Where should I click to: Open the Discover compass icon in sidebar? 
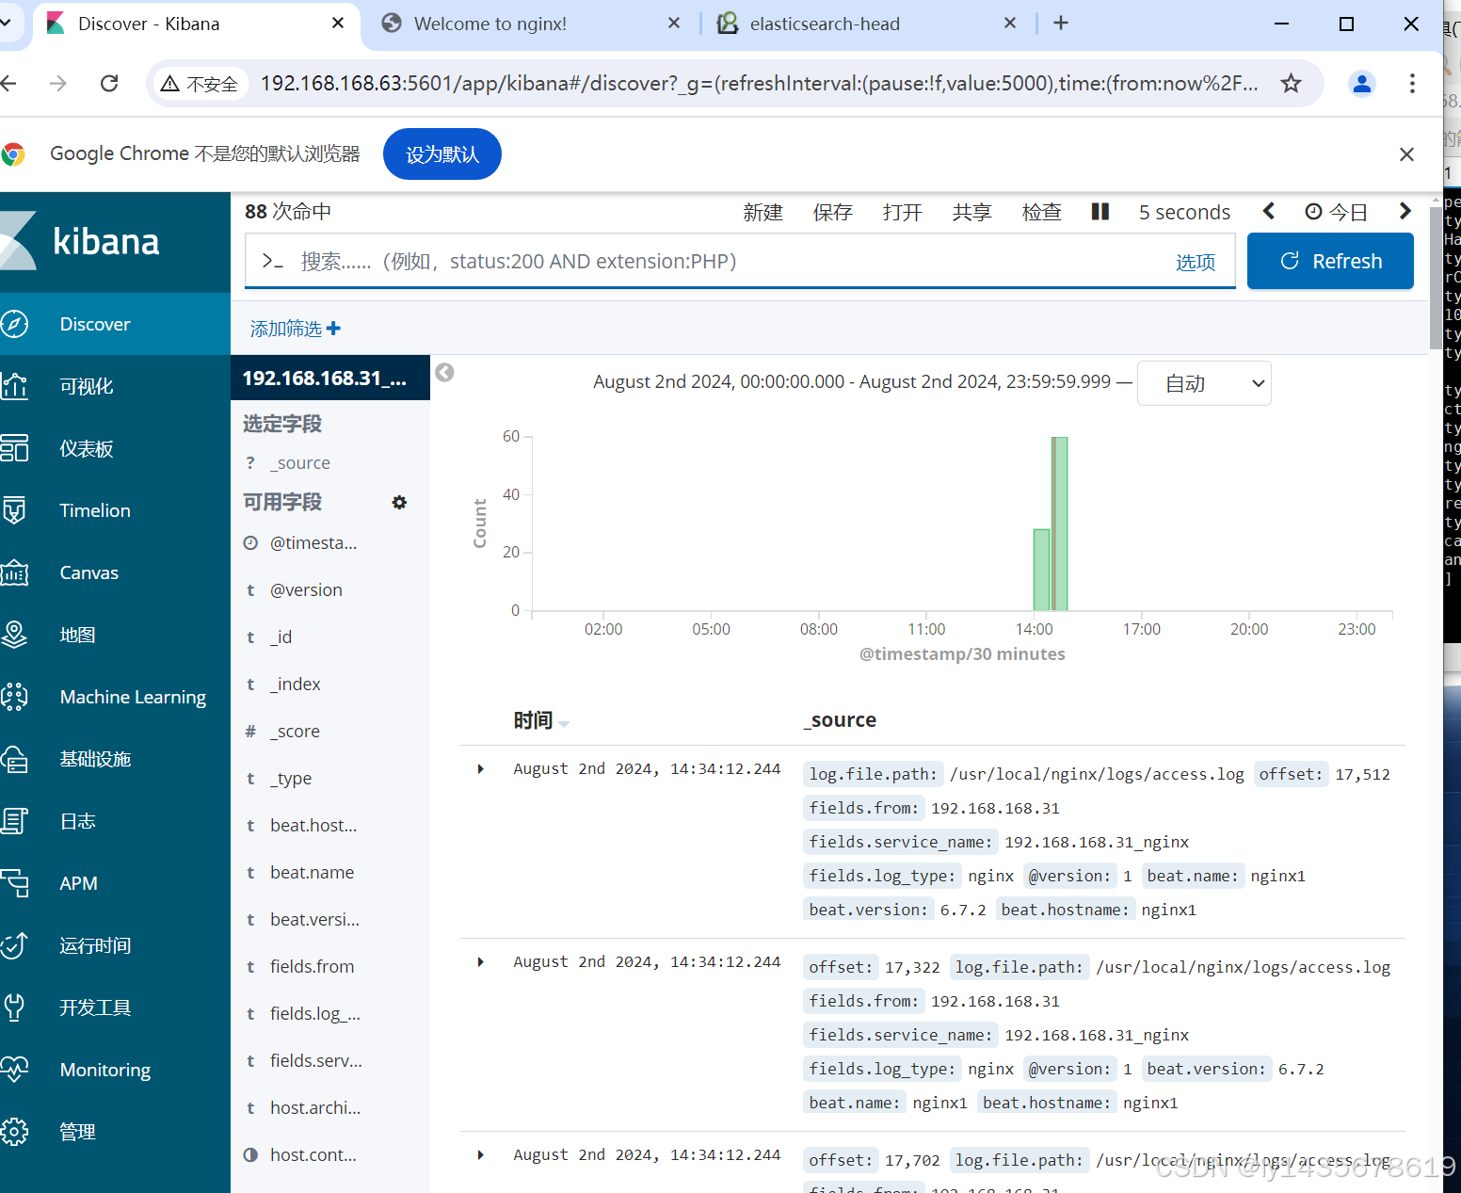(15, 324)
